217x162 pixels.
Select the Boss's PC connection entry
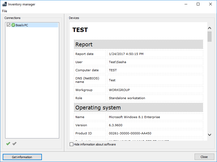point(22,25)
